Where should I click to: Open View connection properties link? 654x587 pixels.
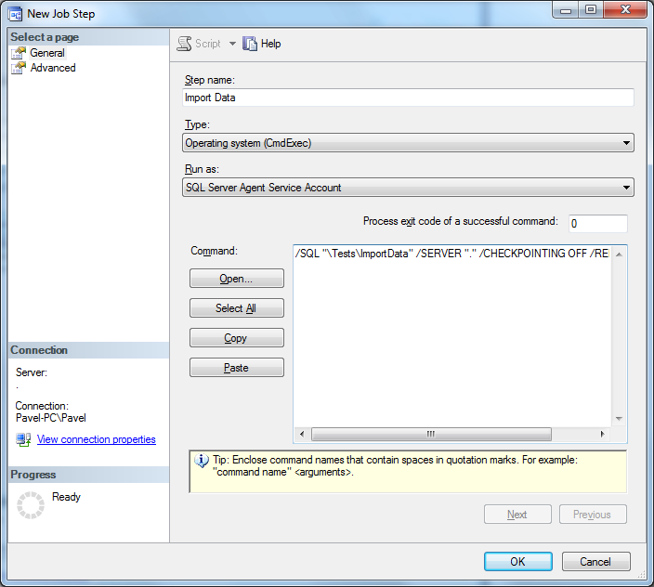point(97,440)
